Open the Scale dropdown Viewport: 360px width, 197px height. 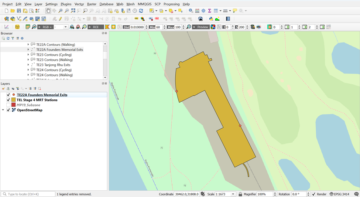click(233, 194)
